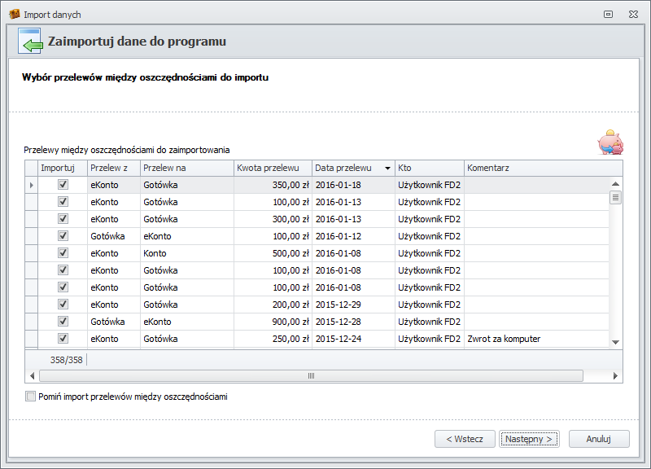The image size is (651, 469).
Task: Go back with the '< Wstecz' button
Action: tap(465, 439)
